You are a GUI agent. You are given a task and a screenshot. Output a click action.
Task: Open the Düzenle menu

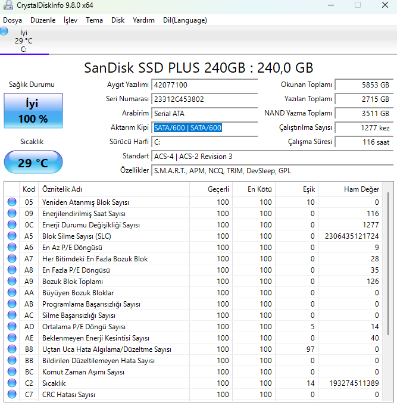[43, 20]
